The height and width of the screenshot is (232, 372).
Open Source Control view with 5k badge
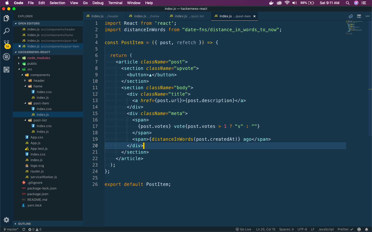[x=6, y=44]
